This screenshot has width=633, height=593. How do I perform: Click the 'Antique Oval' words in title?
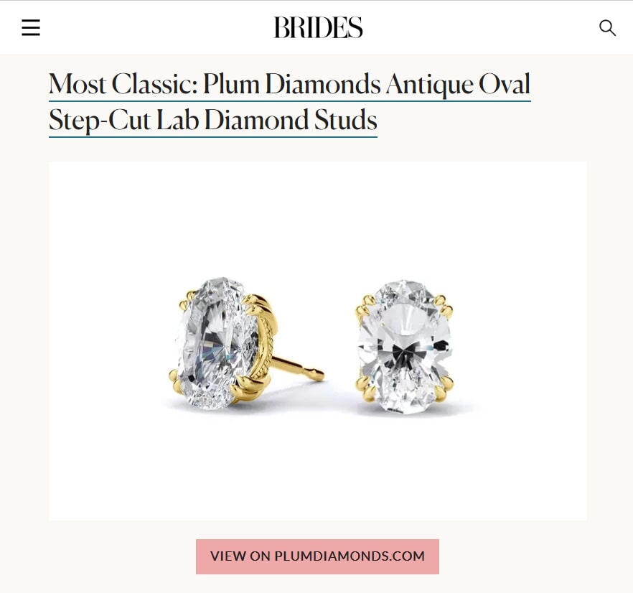coord(458,85)
